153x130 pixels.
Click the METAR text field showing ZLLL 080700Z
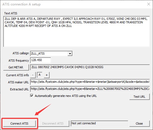90,67
